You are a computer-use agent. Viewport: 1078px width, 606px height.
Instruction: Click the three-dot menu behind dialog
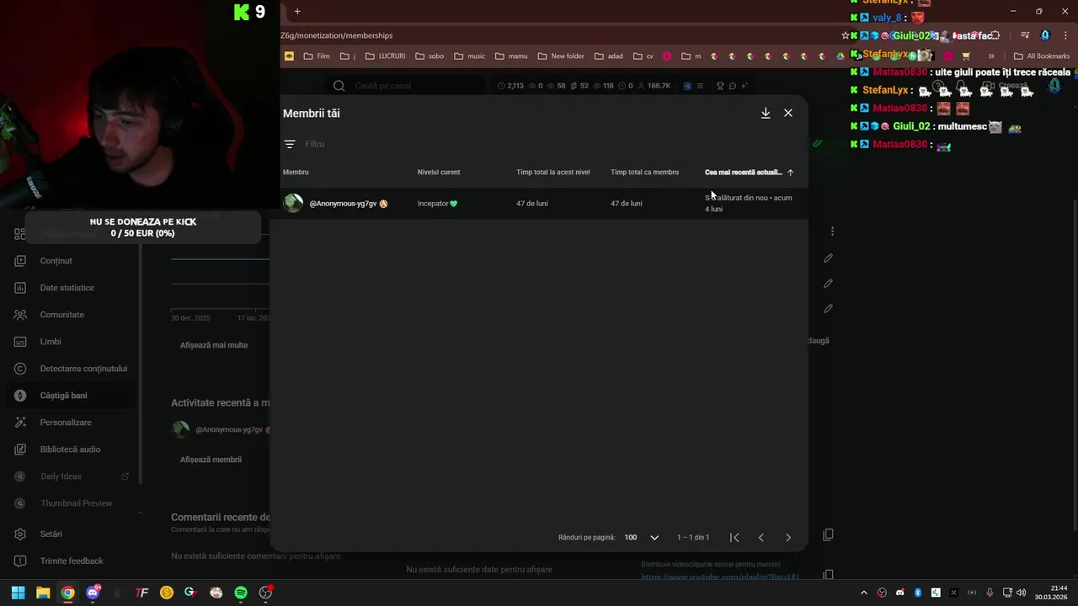click(832, 231)
